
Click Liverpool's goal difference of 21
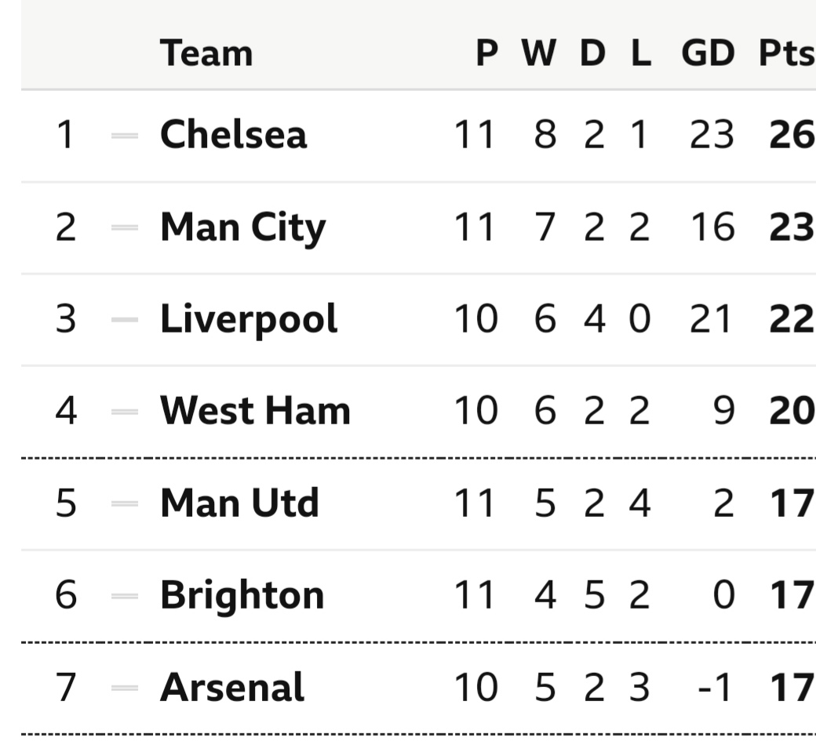point(711,319)
